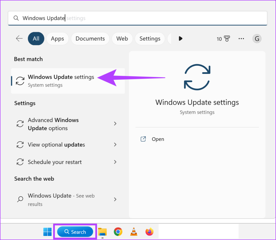This screenshot has width=276, height=240.
Task: Switch to the Documents filter tab
Action: click(90, 39)
